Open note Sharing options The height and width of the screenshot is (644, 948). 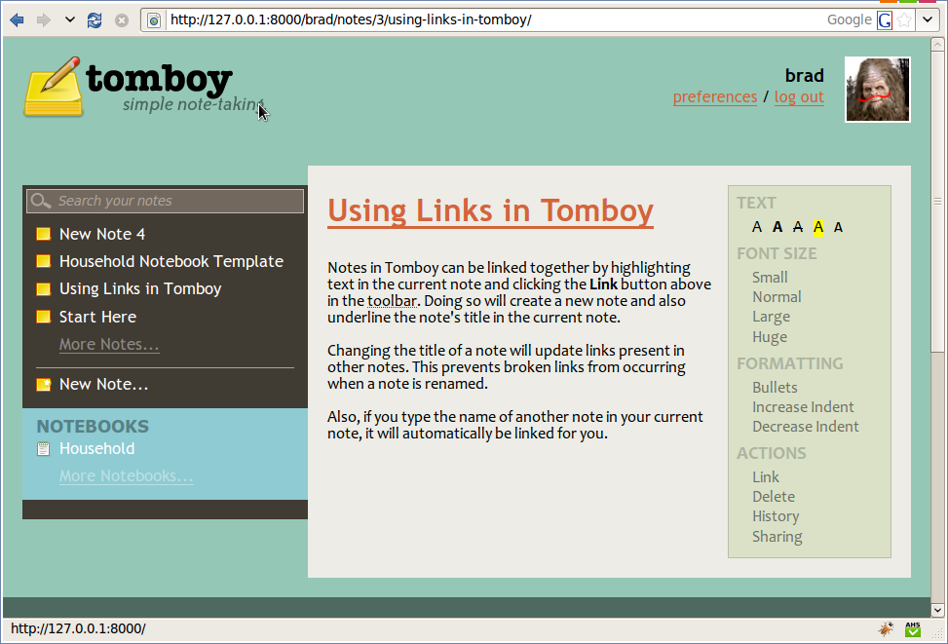coord(777,537)
